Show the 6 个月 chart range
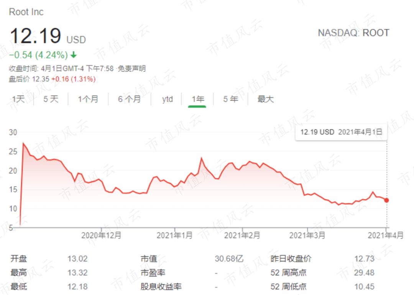The width and height of the screenshot is (414, 295). coord(130,99)
